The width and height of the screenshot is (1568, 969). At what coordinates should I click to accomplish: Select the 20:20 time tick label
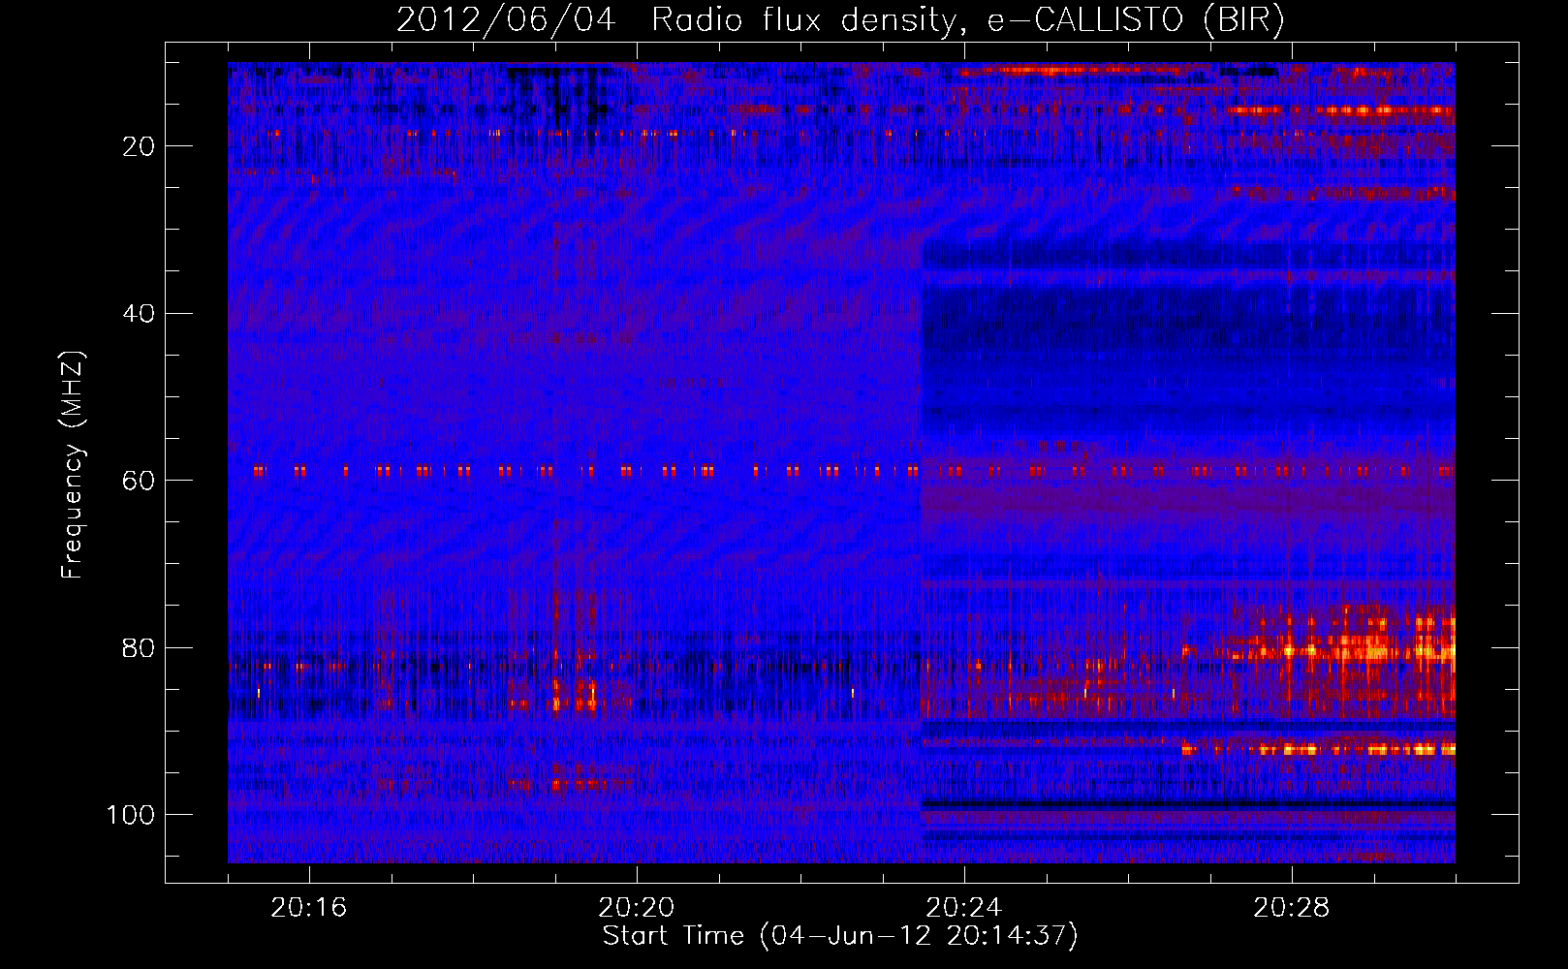636,908
